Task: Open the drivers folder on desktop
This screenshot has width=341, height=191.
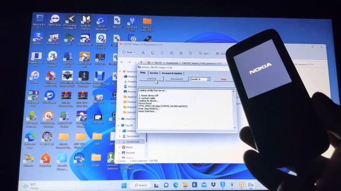Action: pos(96,160)
